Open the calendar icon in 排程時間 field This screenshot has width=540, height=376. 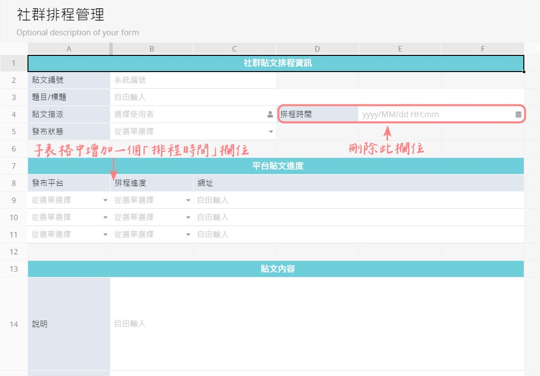[518, 115]
